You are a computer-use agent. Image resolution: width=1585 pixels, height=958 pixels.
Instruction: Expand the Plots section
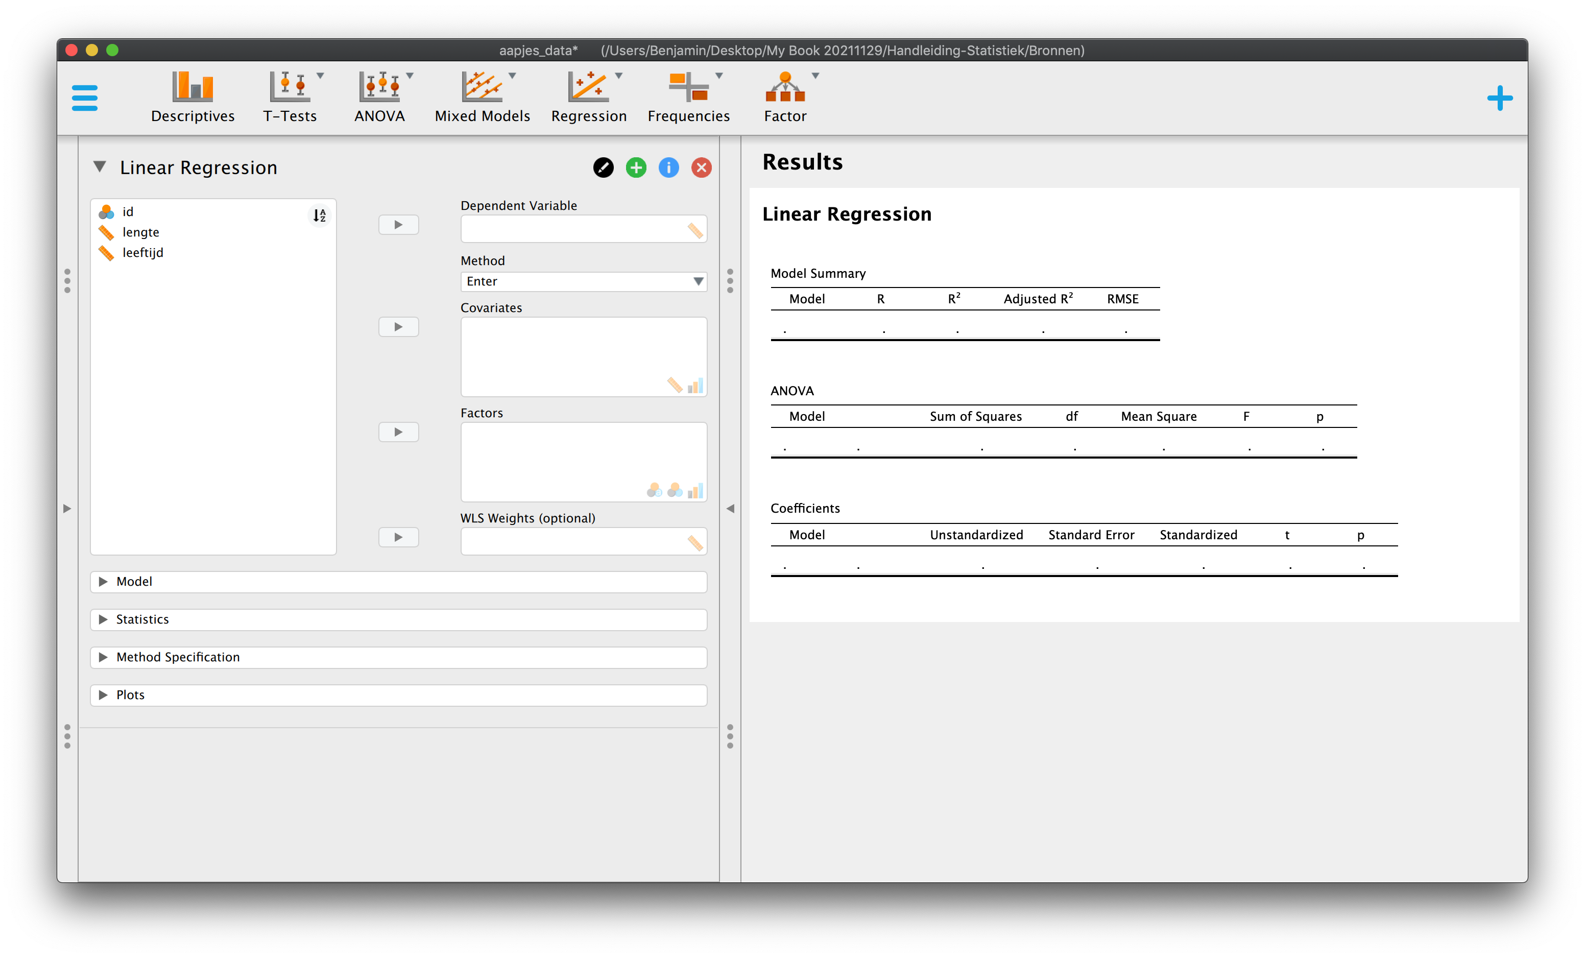398,696
